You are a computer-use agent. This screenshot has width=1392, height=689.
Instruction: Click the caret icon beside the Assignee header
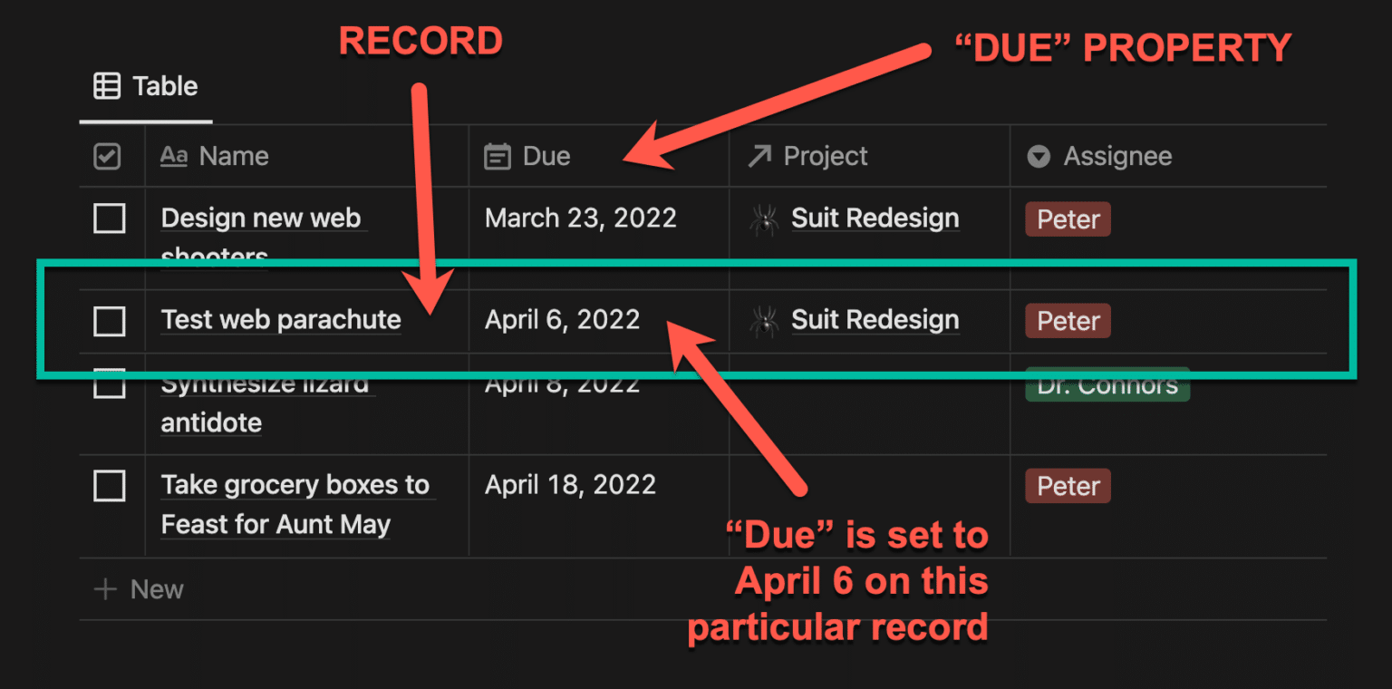(x=1038, y=156)
